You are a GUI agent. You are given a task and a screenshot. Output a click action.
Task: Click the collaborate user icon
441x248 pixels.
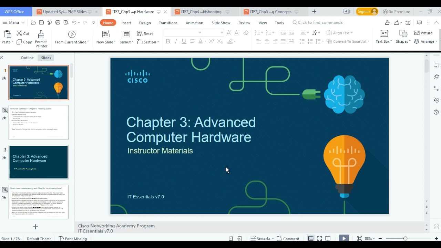coord(387,23)
